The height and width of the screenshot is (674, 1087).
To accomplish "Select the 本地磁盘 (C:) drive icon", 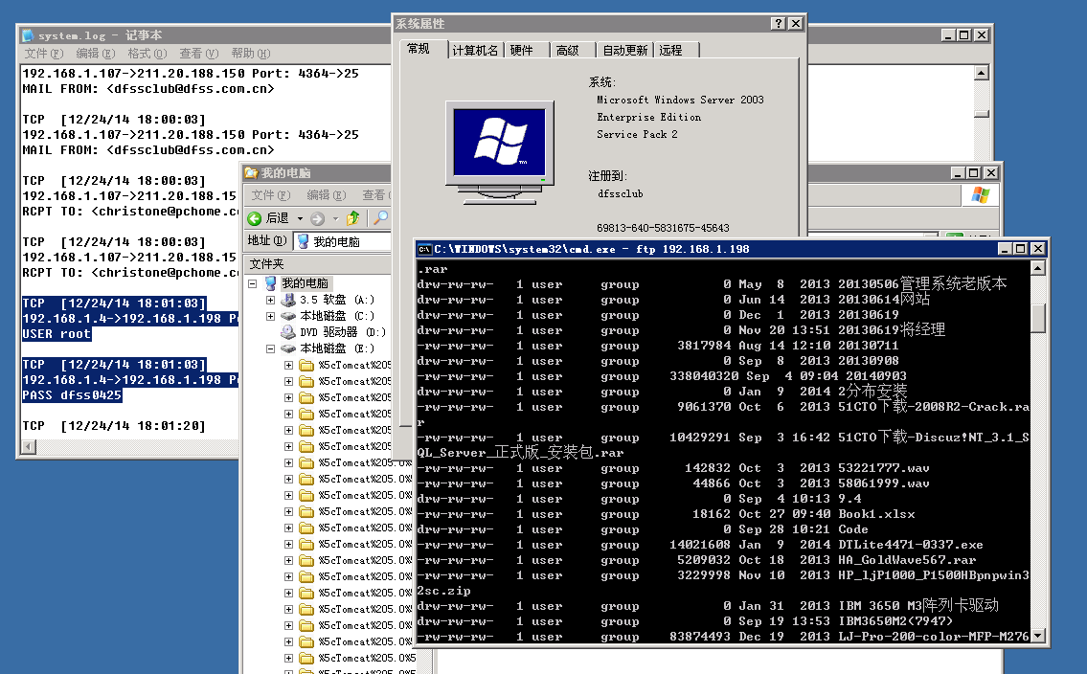I will point(287,316).
